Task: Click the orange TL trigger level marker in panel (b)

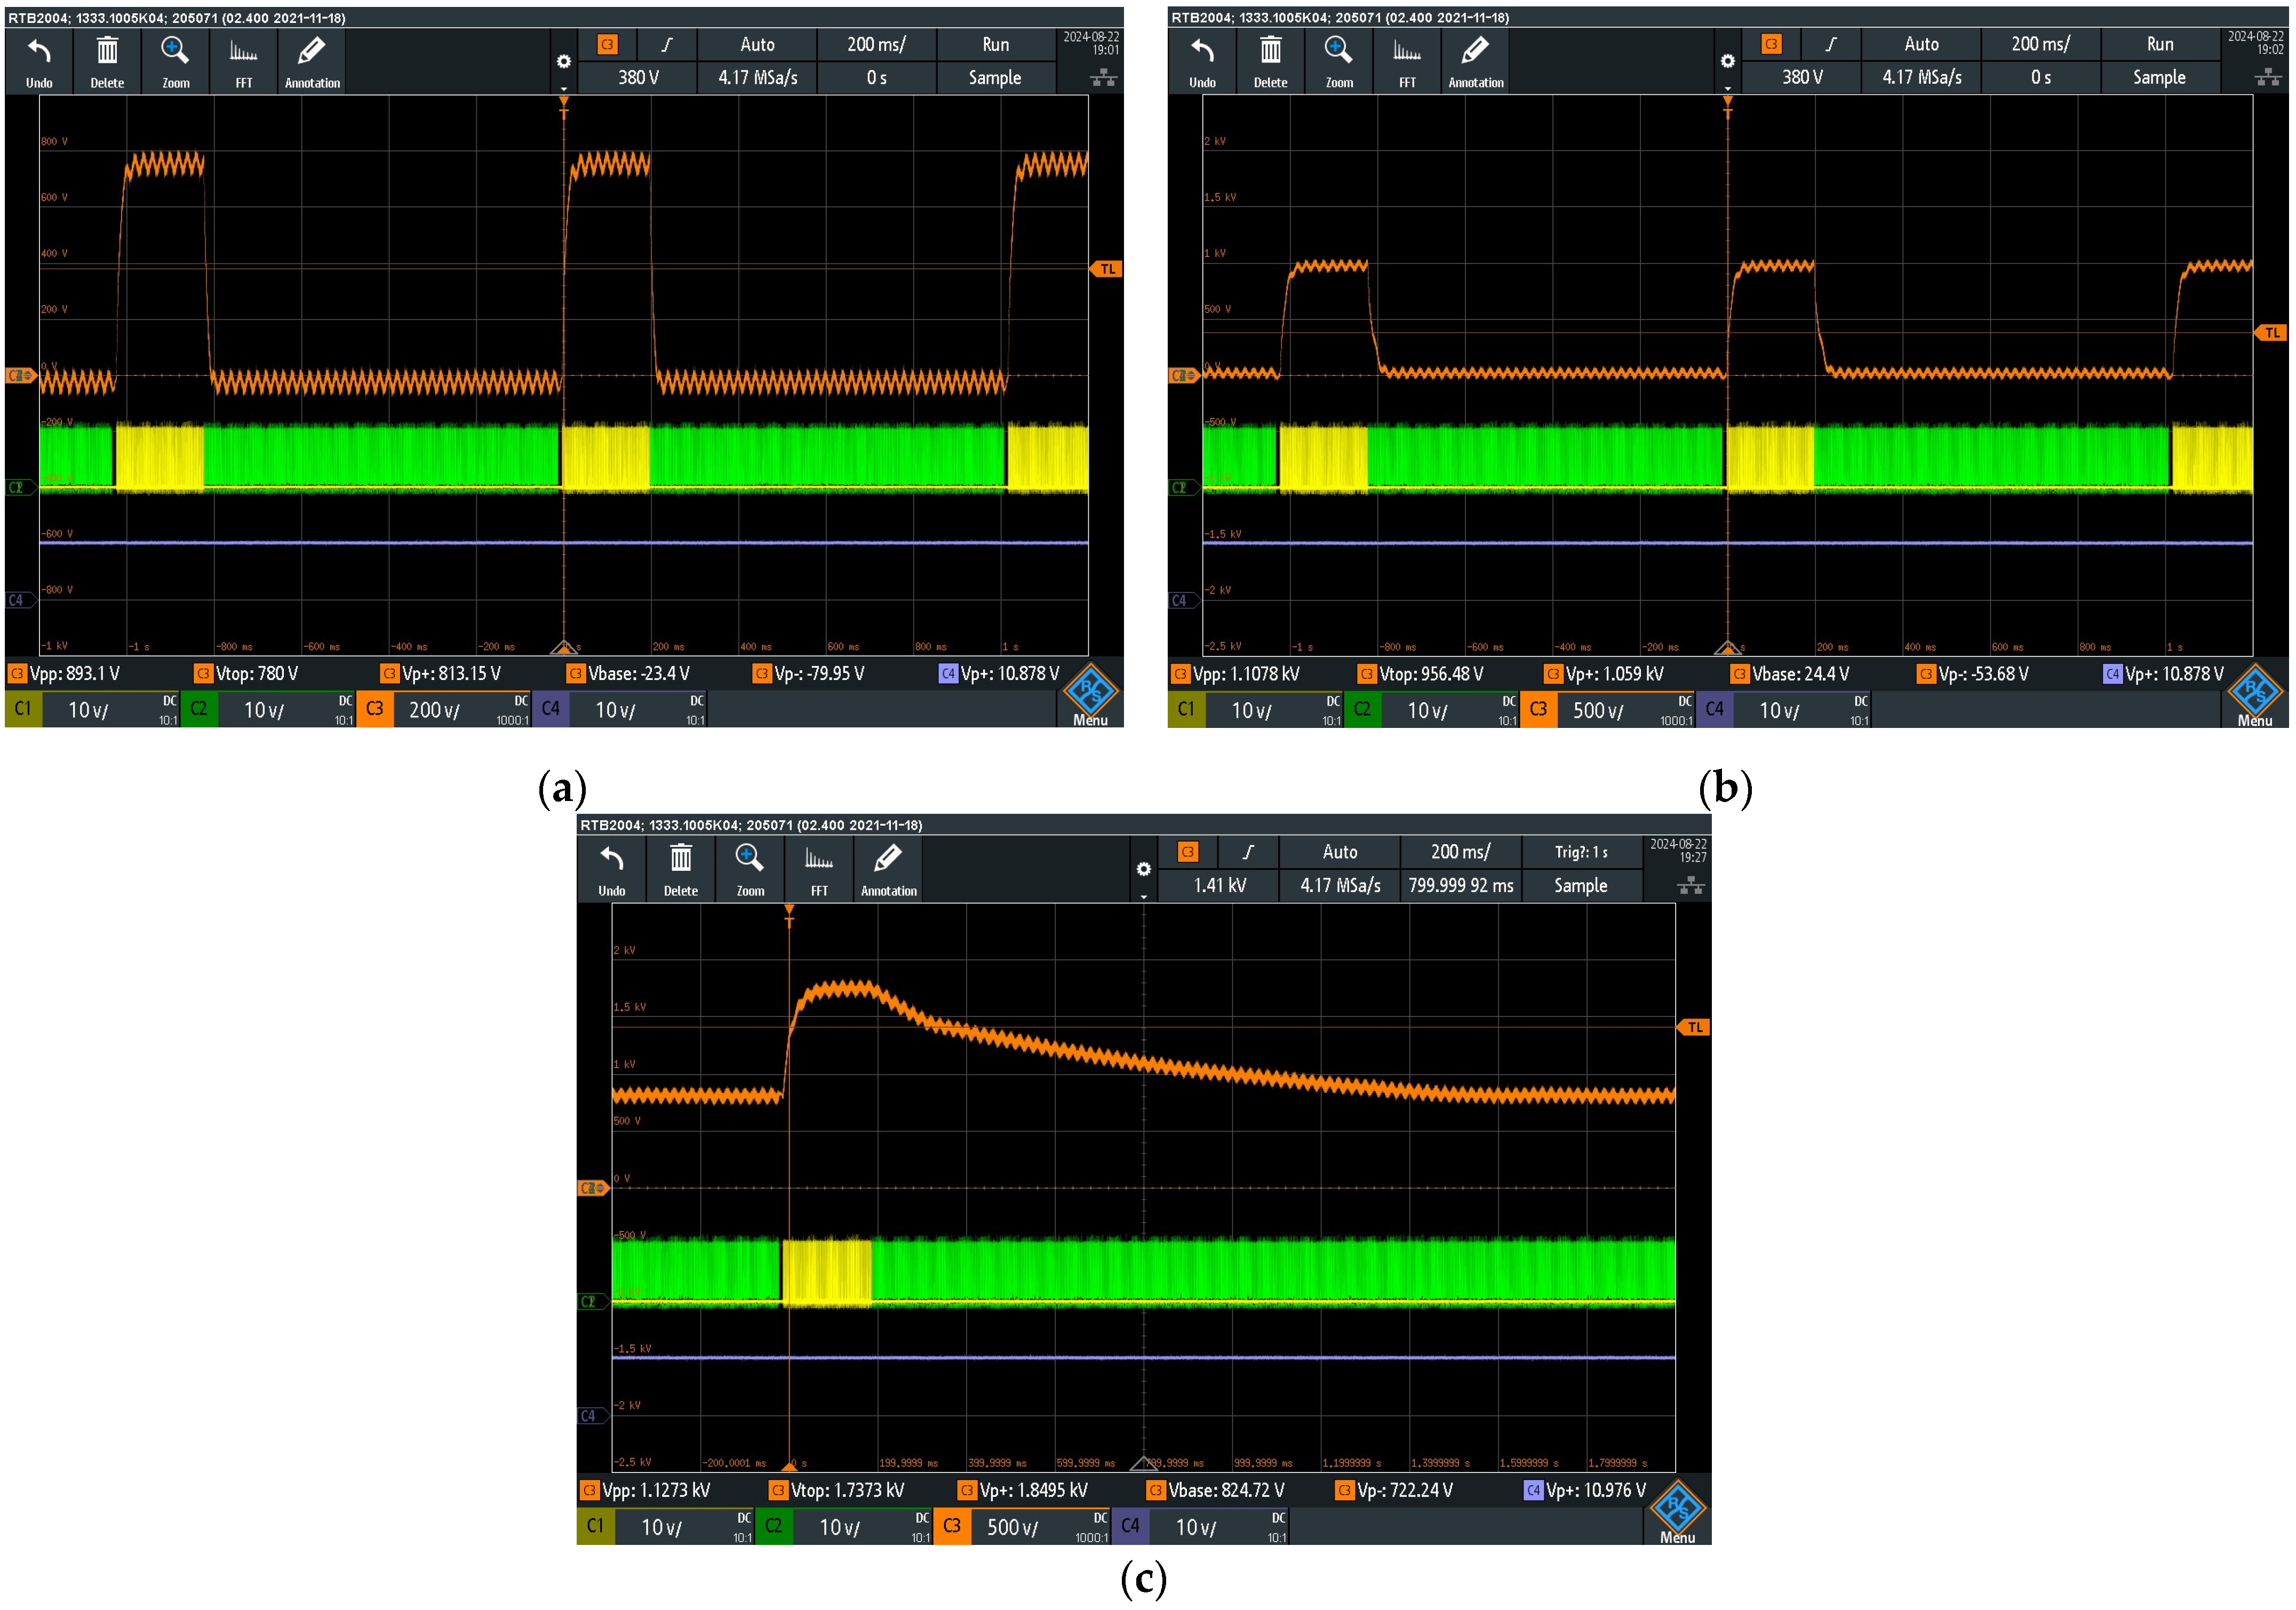Action: click(2272, 333)
